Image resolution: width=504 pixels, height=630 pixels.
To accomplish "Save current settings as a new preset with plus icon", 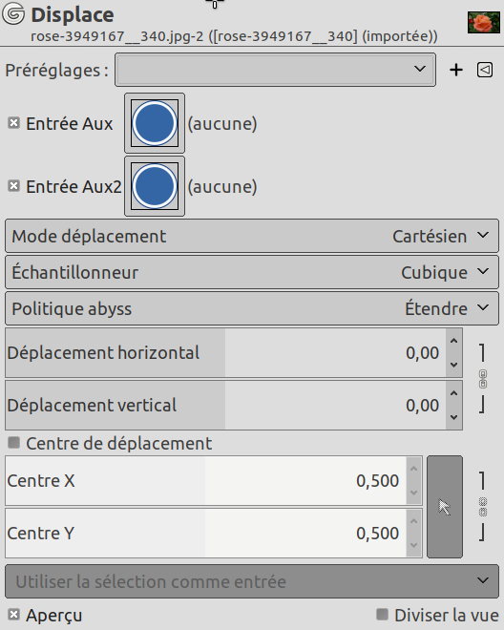I will coord(456,70).
